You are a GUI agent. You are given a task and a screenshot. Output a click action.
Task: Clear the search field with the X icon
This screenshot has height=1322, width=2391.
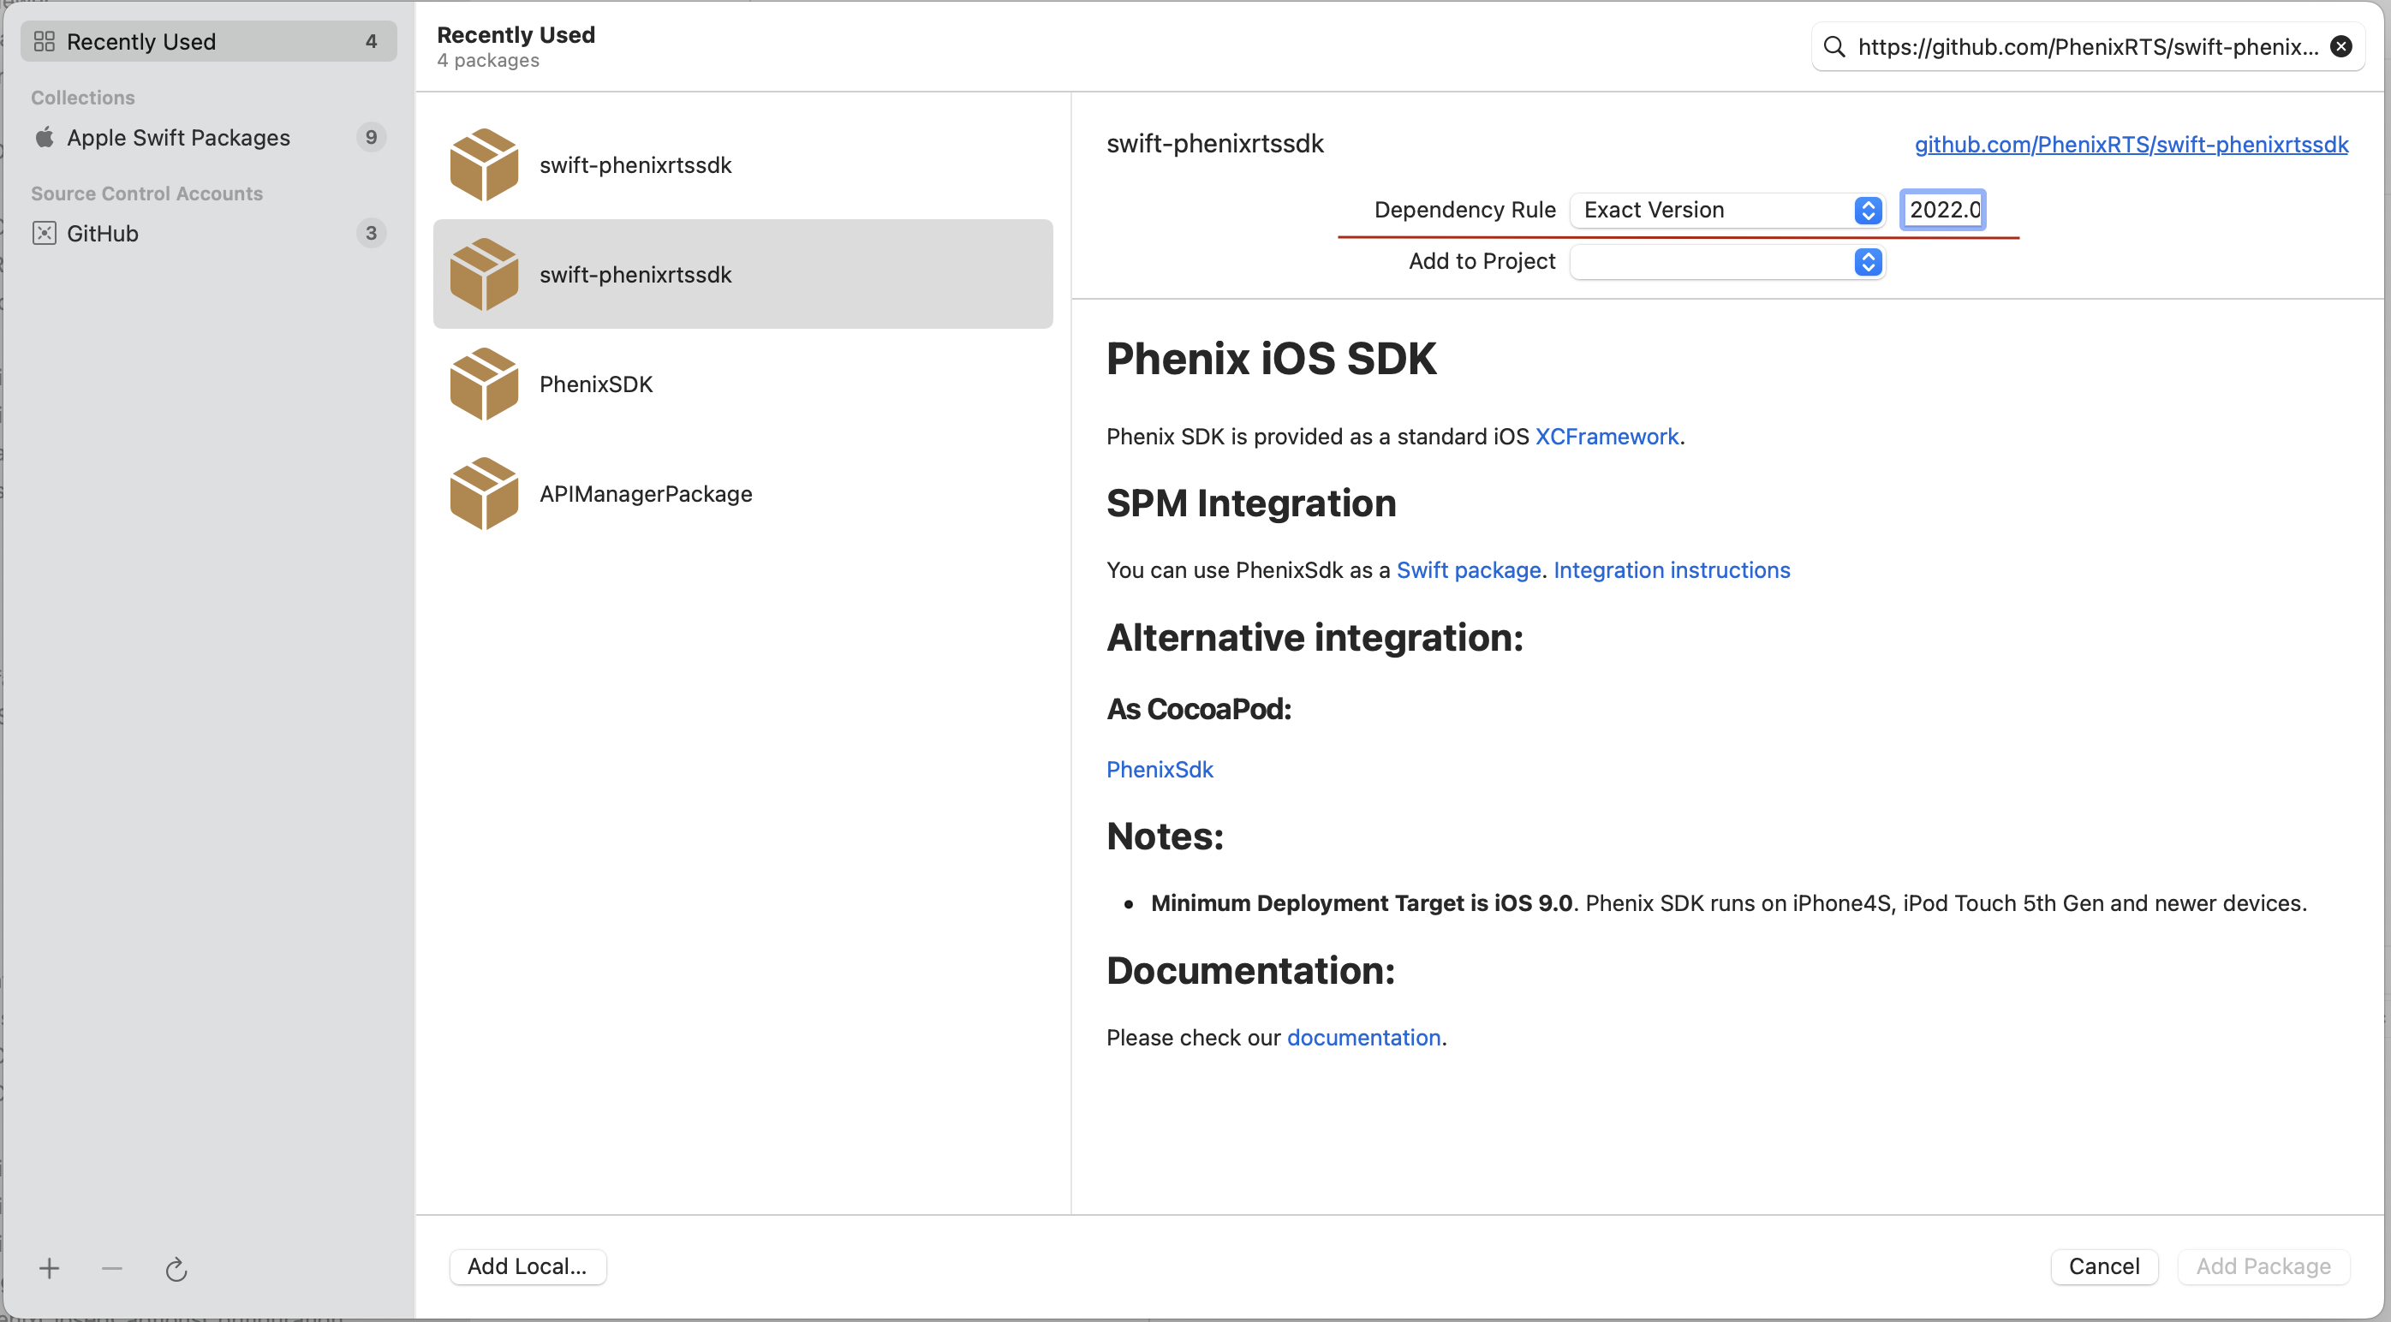[2340, 46]
